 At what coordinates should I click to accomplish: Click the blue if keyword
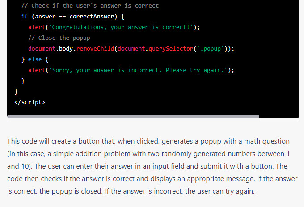point(25,16)
